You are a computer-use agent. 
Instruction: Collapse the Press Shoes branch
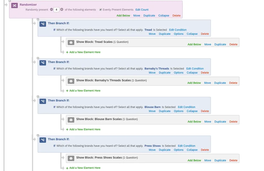click(x=192, y=150)
